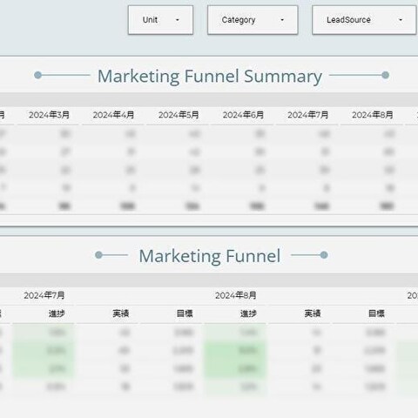This screenshot has width=418, height=418.
Task: Click the 目標 header under 2024年8月
Action: [185, 313]
